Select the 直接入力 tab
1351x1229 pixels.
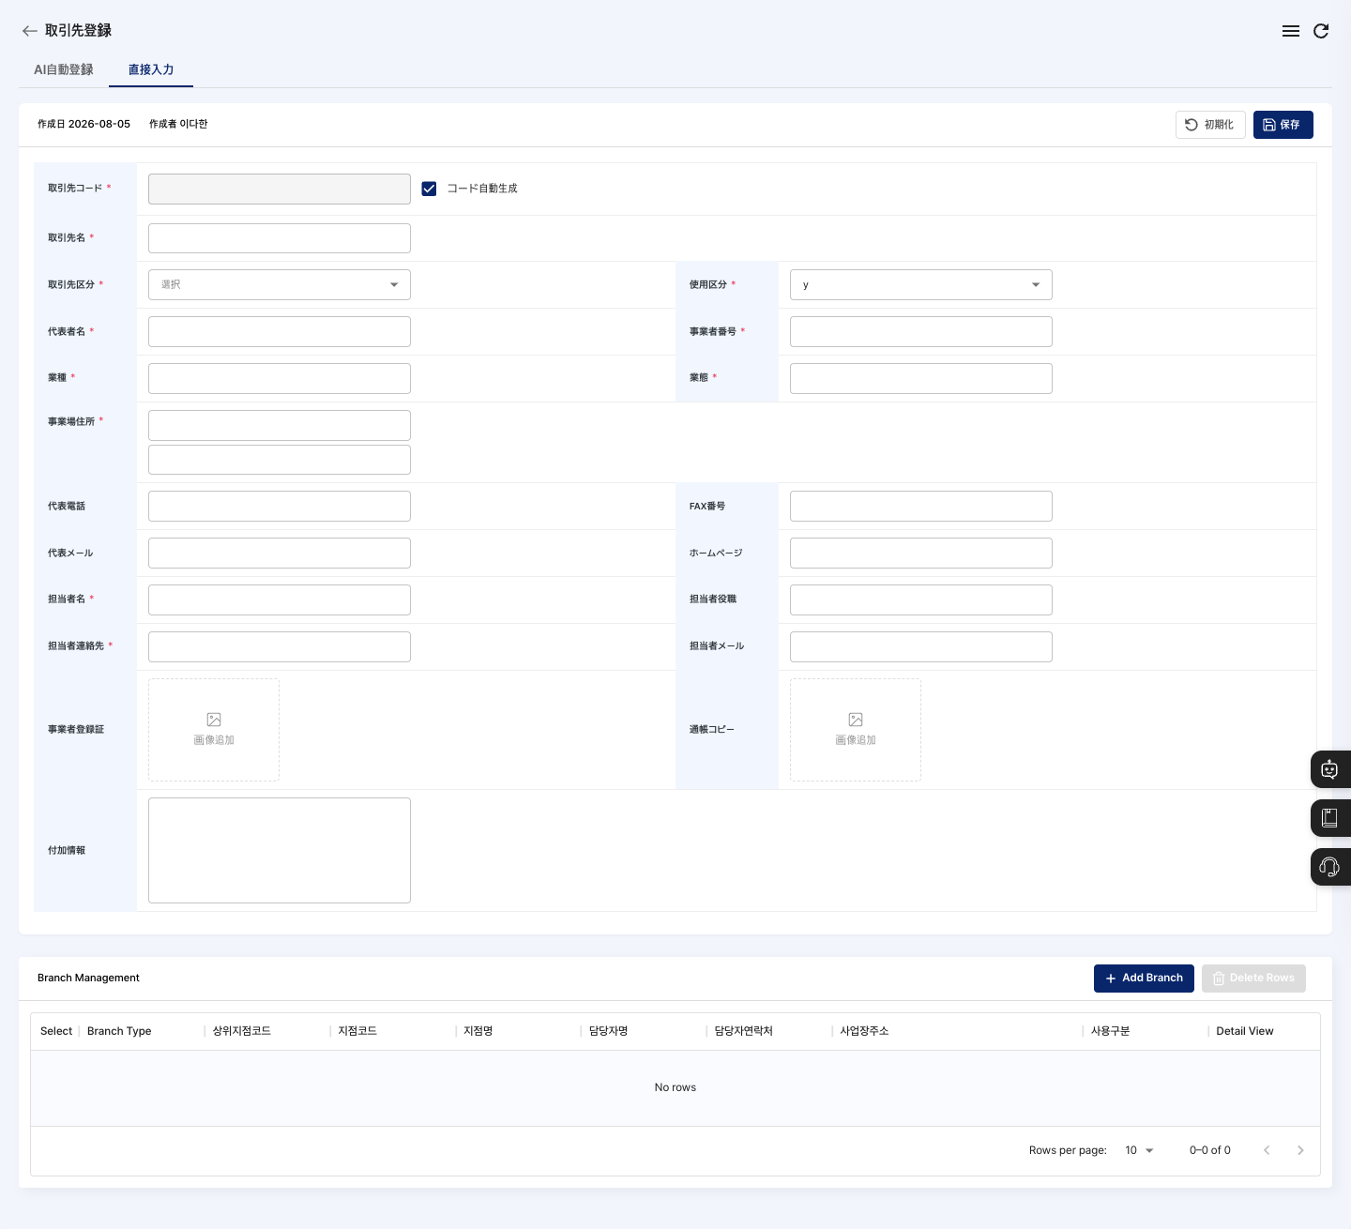coord(151,69)
